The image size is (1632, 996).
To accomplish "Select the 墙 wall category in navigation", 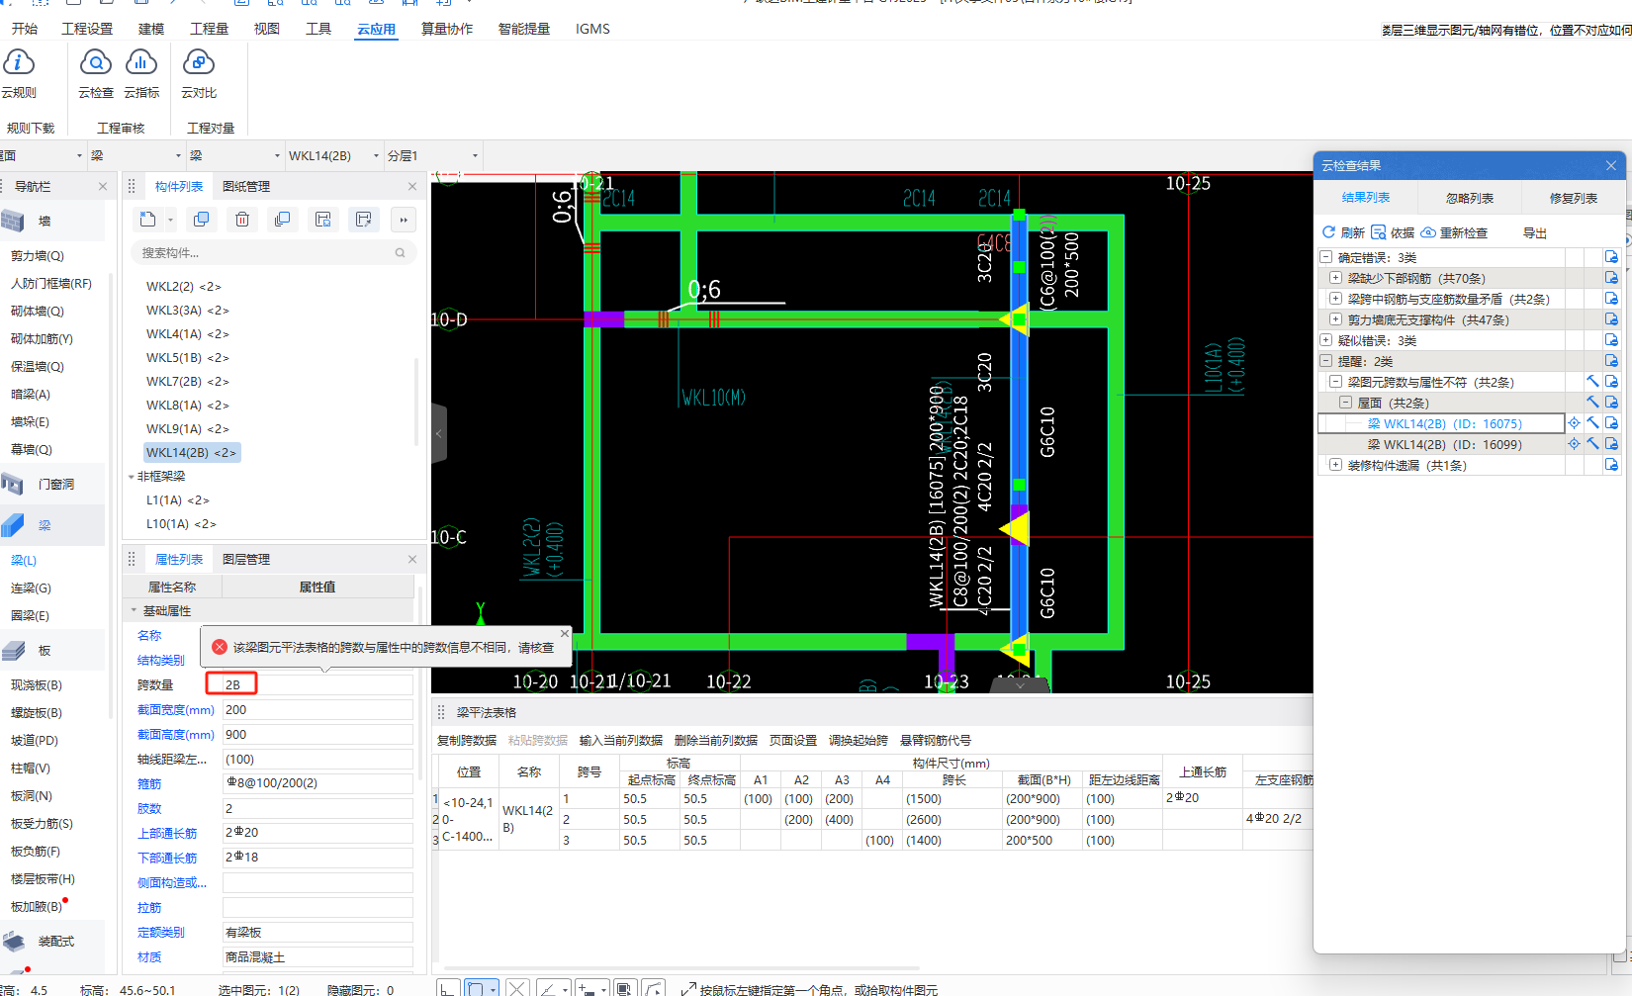I will [x=51, y=221].
